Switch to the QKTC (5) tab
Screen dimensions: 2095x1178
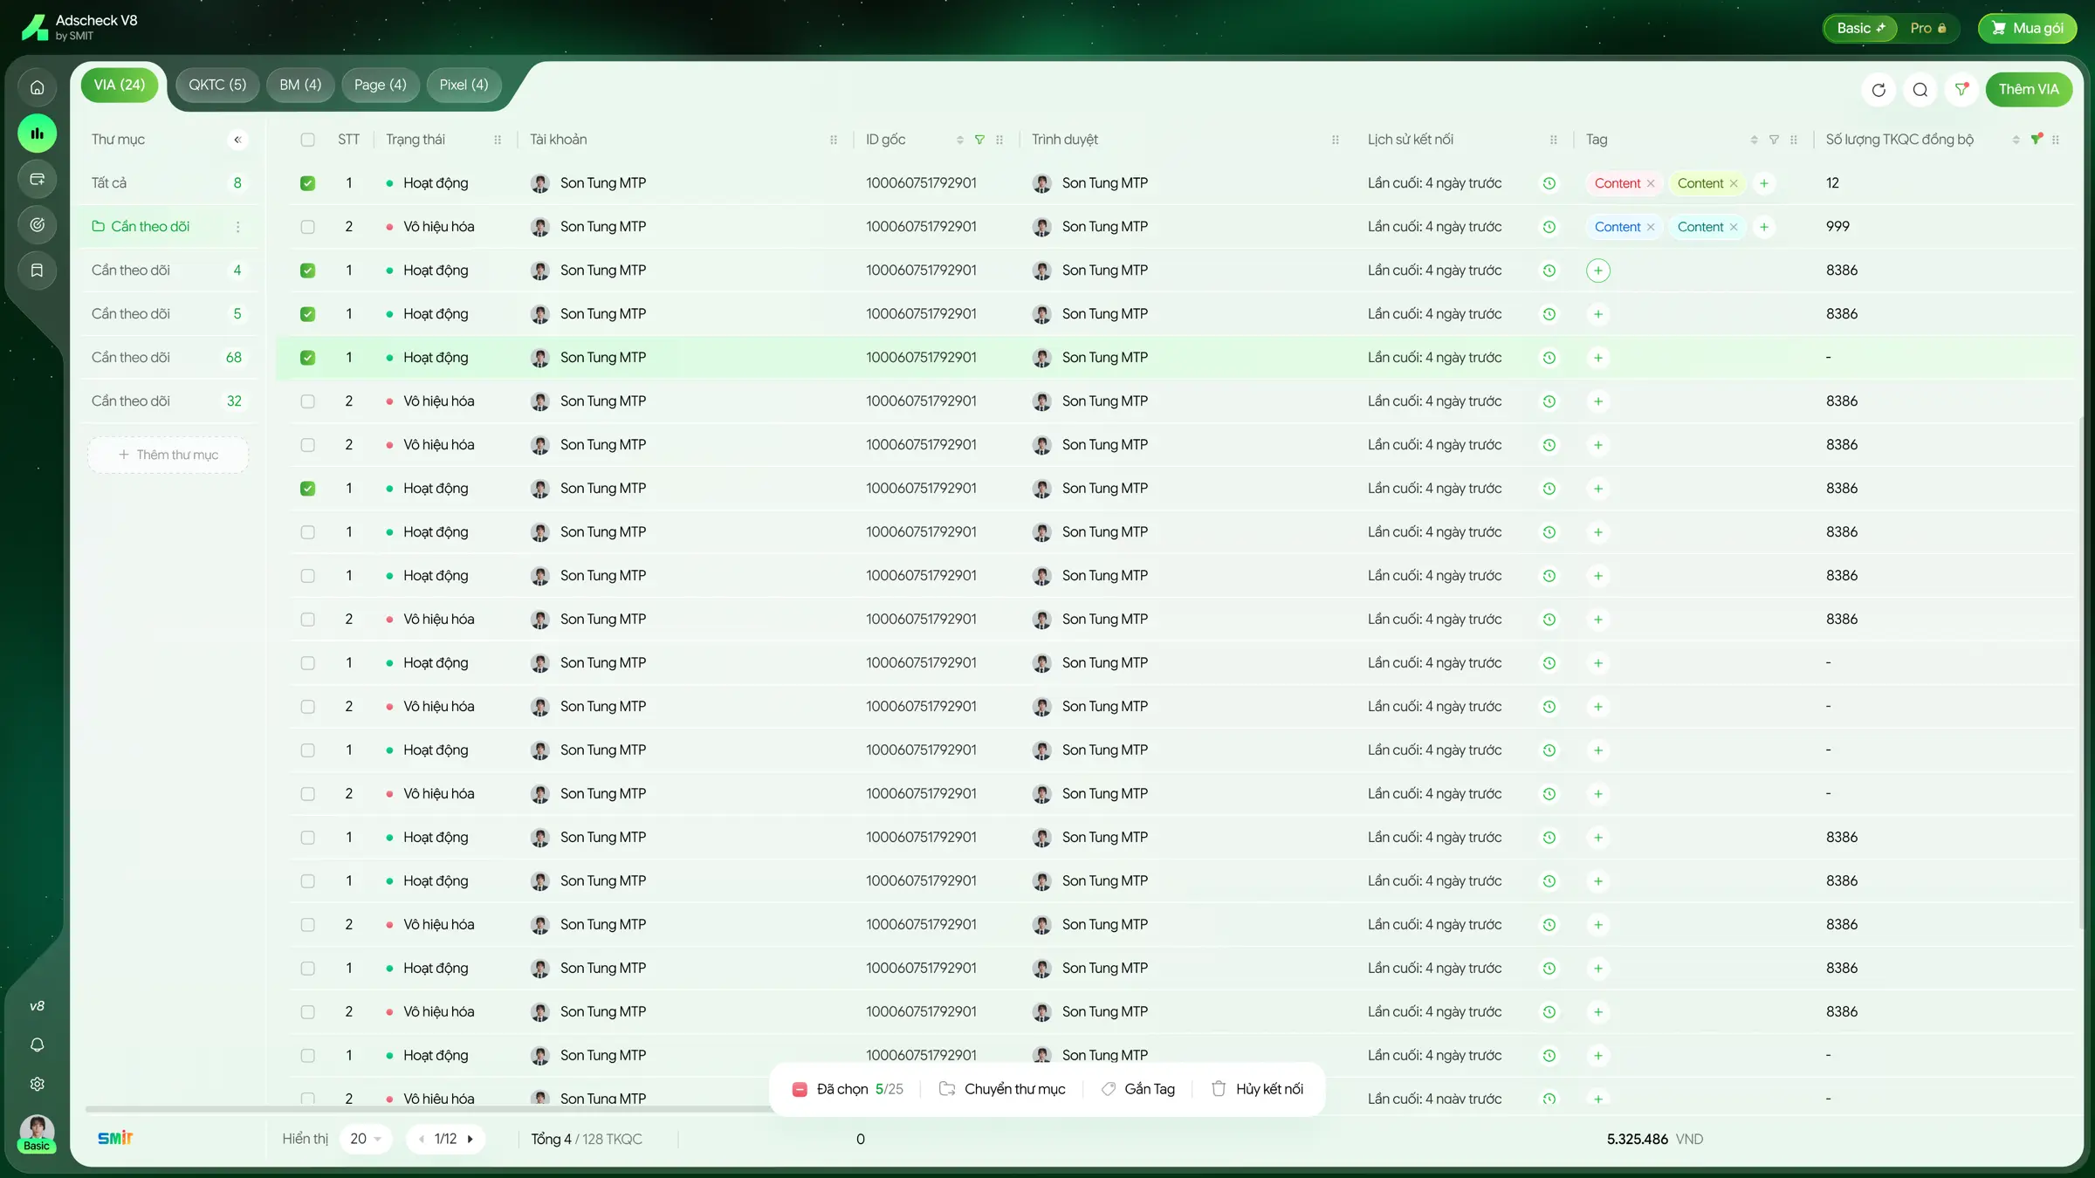(217, 85)
